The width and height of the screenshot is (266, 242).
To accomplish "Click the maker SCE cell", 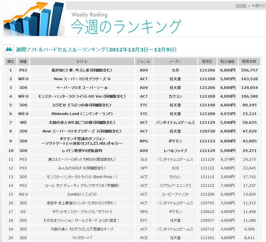I will coord(175,168).
